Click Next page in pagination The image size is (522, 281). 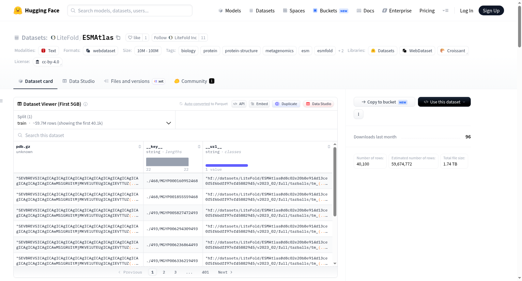225,272
